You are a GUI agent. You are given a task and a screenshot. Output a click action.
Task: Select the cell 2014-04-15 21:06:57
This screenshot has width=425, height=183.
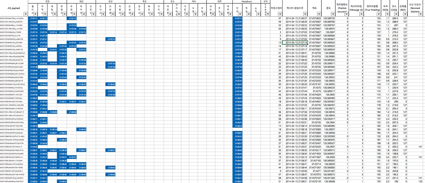coord(296,18)
